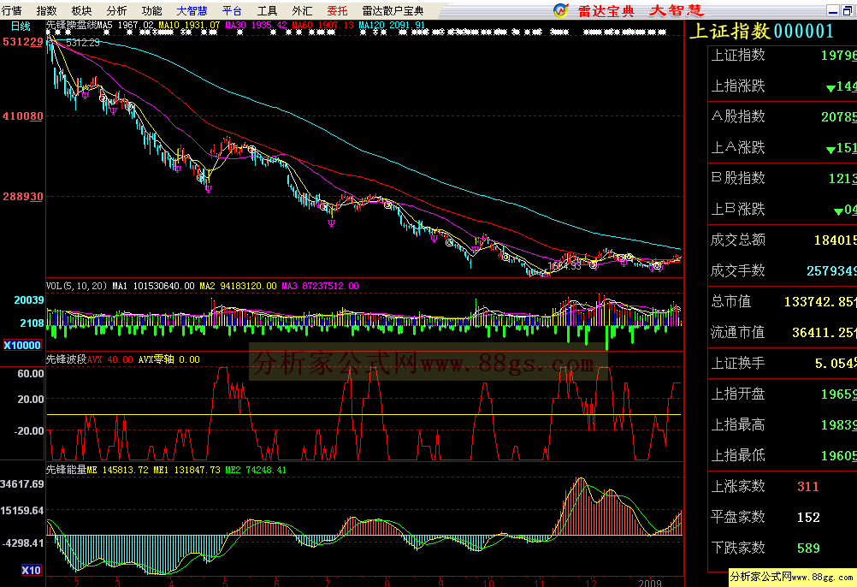
Task: Click the B股指数 row
Action: point(783,178)
